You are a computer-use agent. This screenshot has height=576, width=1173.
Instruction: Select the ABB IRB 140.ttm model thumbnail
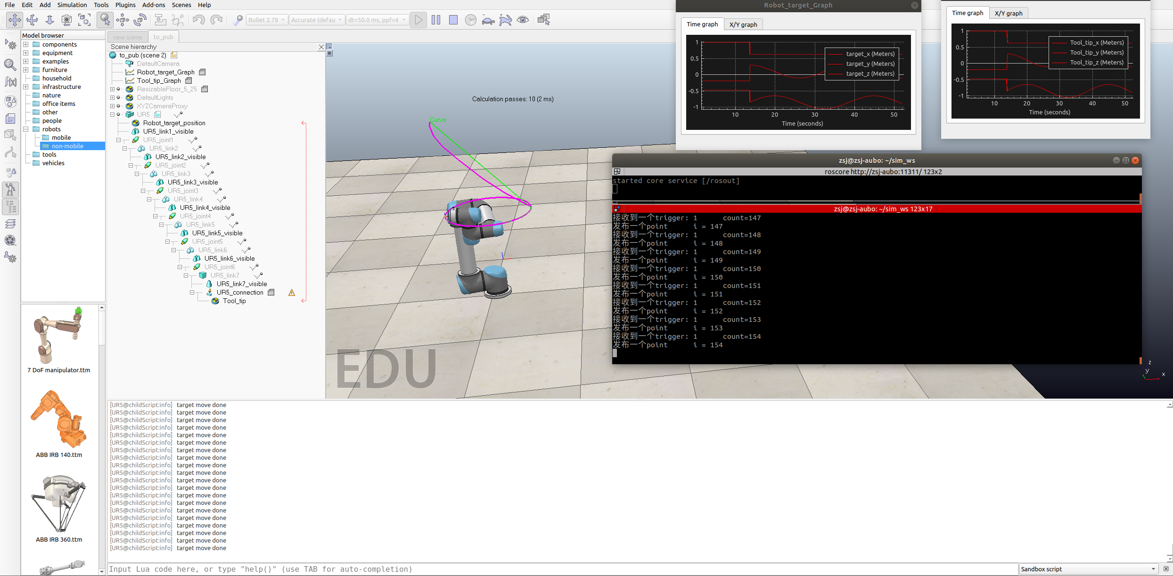(x=59, y=420)
